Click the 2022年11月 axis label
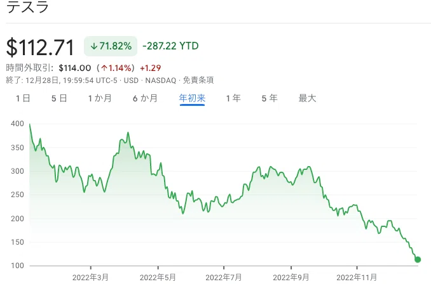431x284 pixels. pos(357,278)
